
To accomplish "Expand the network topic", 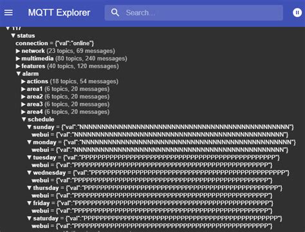I will click(x=18, y=51).
